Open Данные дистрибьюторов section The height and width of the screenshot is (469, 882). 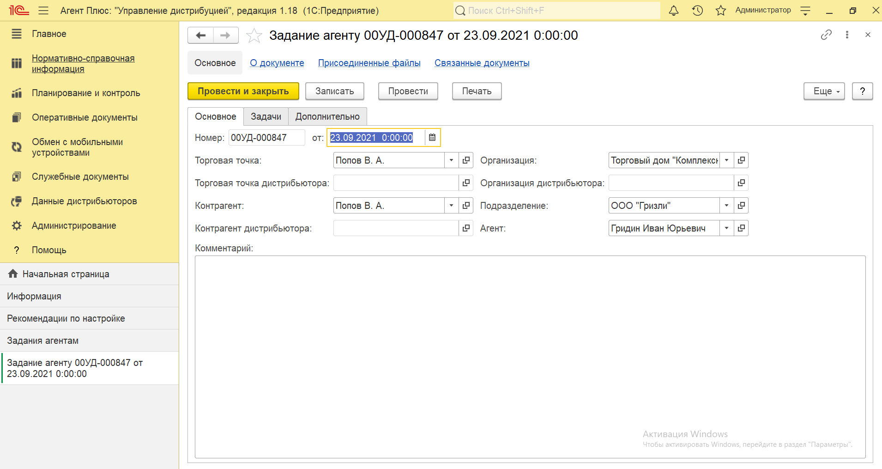[x=85, y=201]
